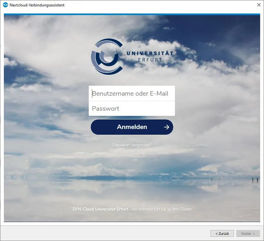Click the Nextcloud-Verbindungsassistent title text
Image resolution: width=264 pixels, height=241 pixels.
[37, 5]
